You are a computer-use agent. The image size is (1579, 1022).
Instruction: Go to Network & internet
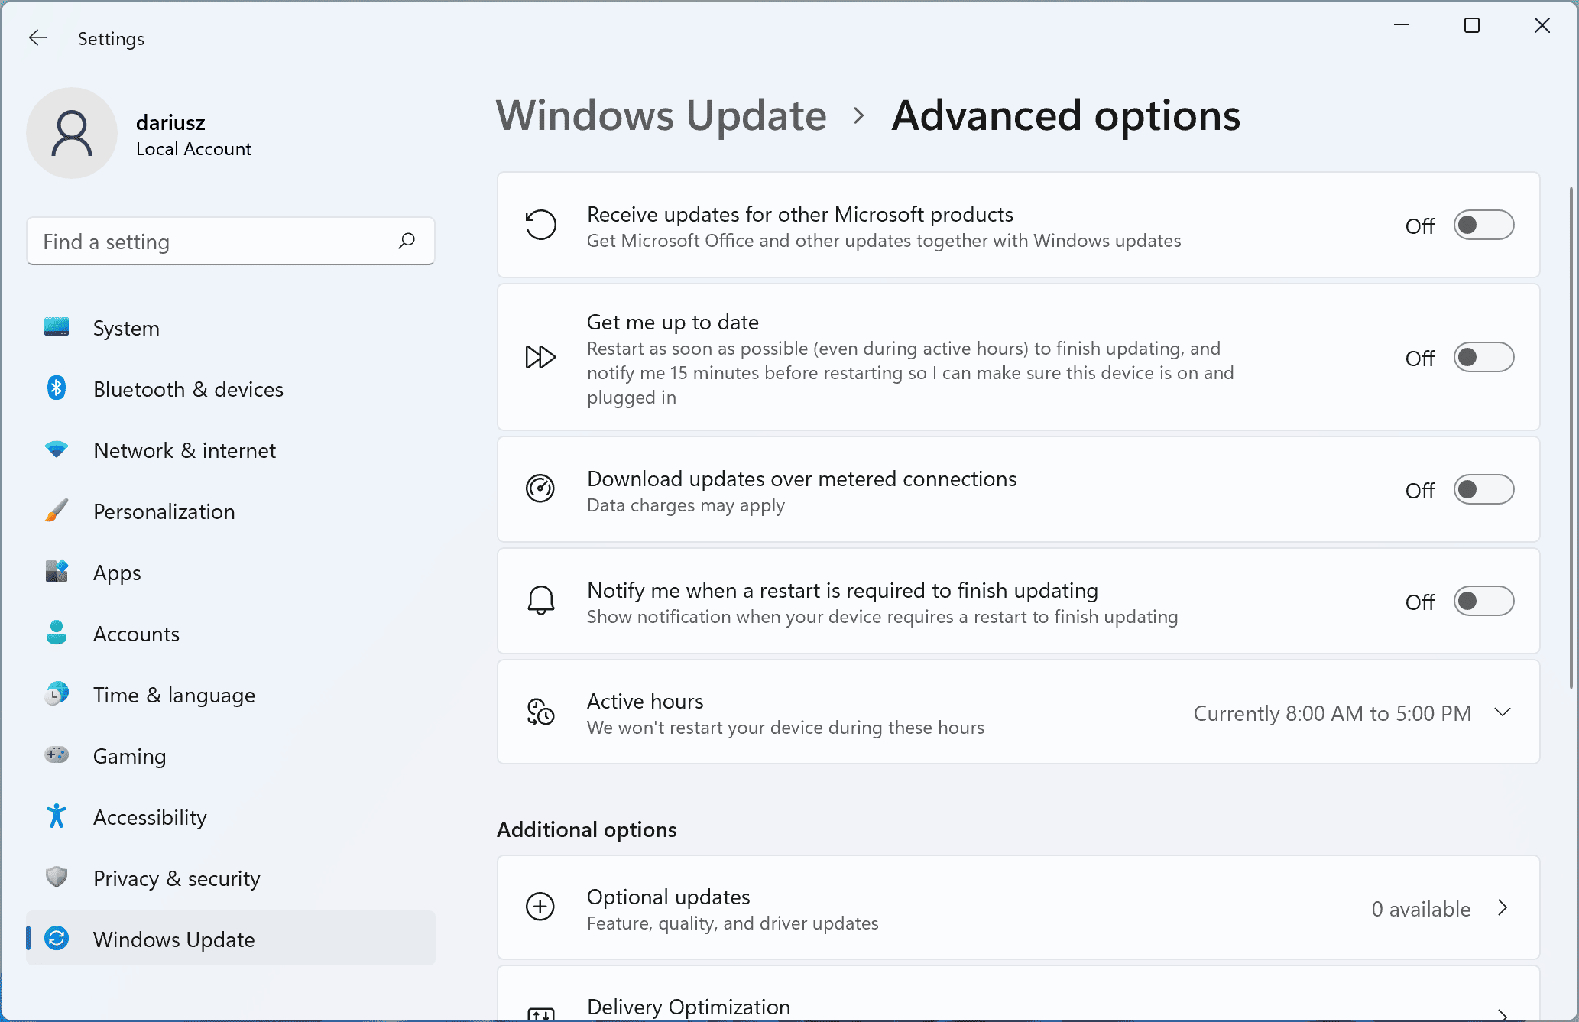click(230, 450)
